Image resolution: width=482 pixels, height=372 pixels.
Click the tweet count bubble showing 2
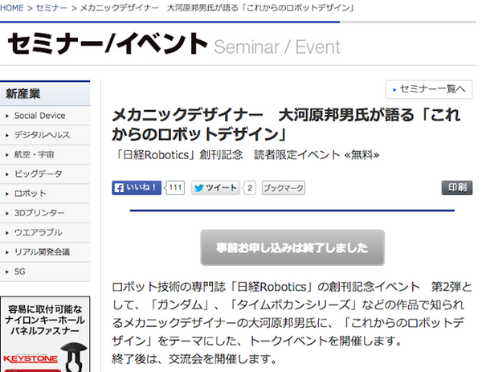[249, 188]
